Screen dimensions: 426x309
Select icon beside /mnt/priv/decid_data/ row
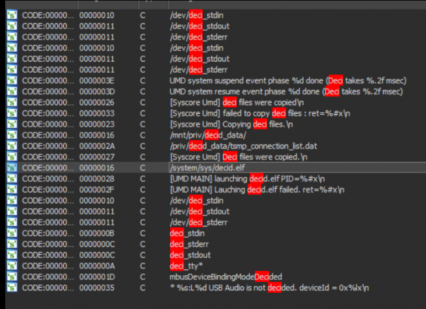tap(11, 135)
